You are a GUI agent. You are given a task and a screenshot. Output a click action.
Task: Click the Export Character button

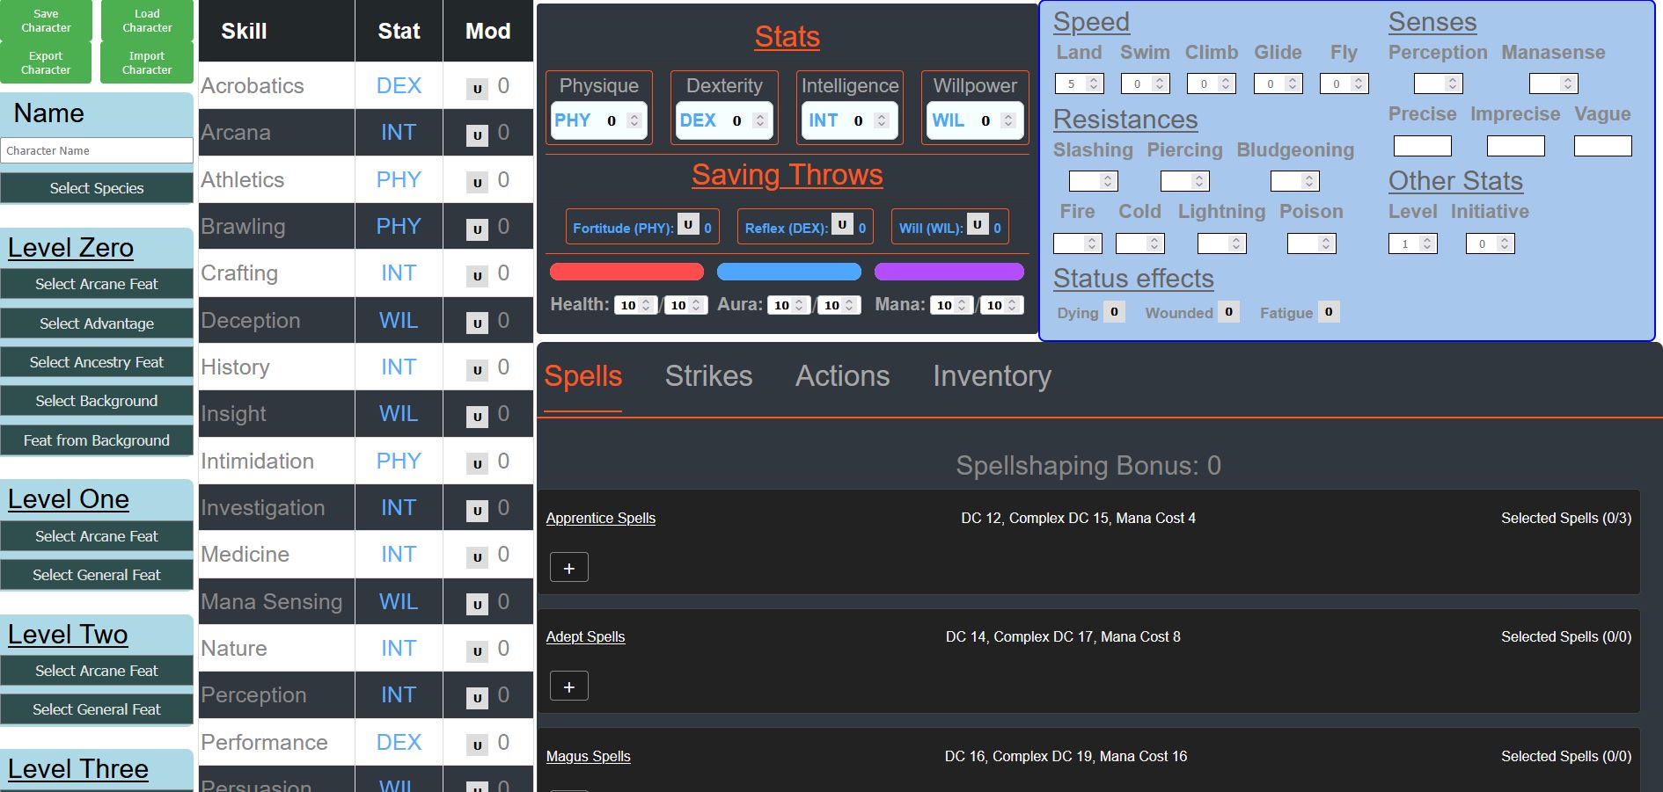pyautogui.click(x=46, y=62)
